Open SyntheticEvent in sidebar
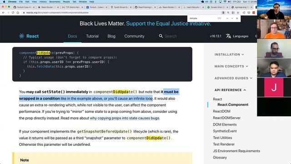Image resolution: width=291 pixels, height=164 pixels. coord(225,131)
